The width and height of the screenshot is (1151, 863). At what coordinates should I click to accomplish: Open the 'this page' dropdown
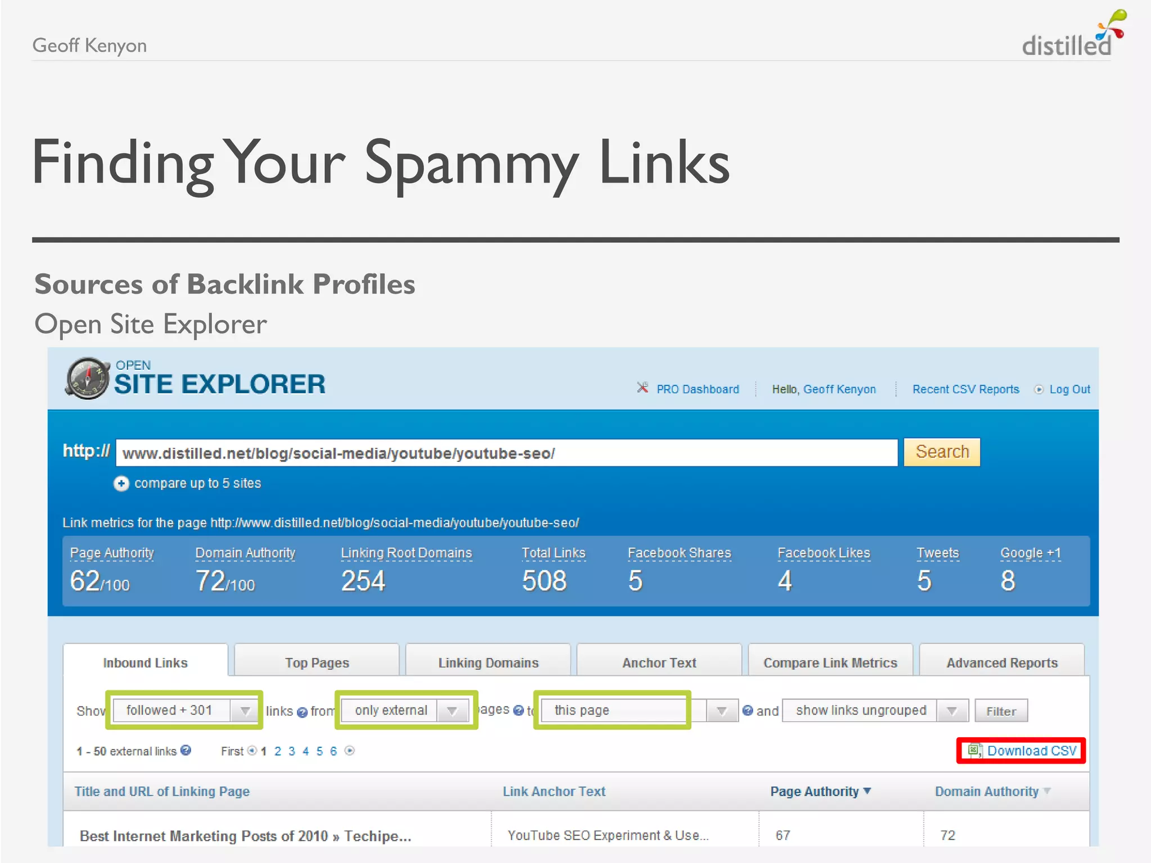pyautogui.click(x=640, y=710)
